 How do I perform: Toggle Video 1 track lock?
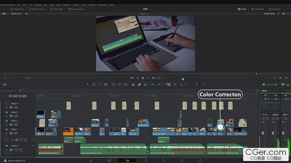[x=7, y=133]
